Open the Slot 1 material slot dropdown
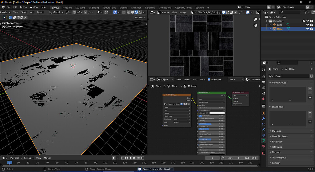This screenshot has height=172, width=315. pos(236,80)
